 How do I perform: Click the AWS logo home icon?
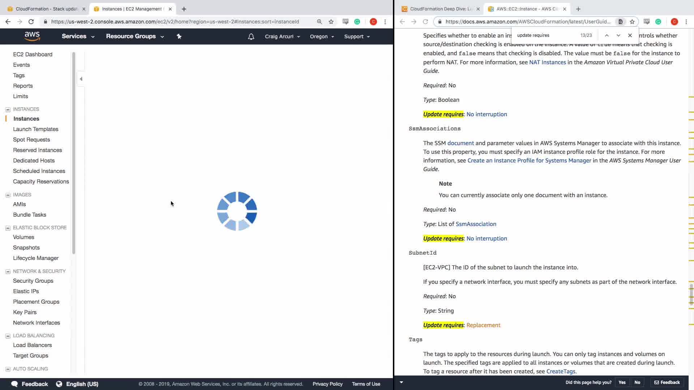32,36
